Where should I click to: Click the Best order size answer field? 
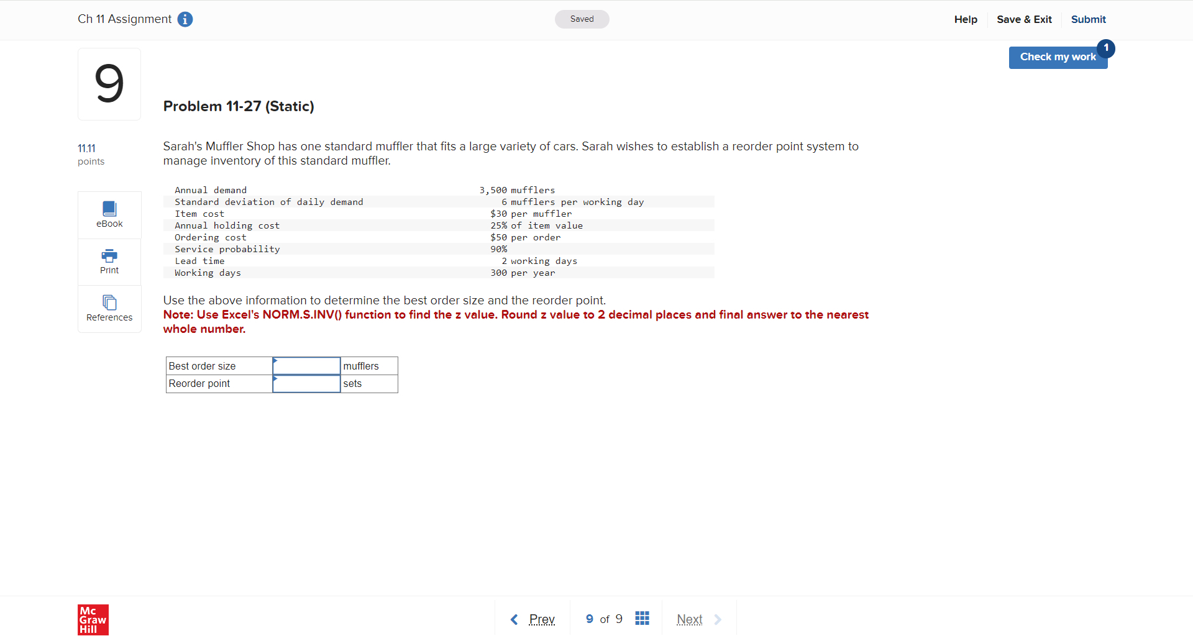point(306,366)
